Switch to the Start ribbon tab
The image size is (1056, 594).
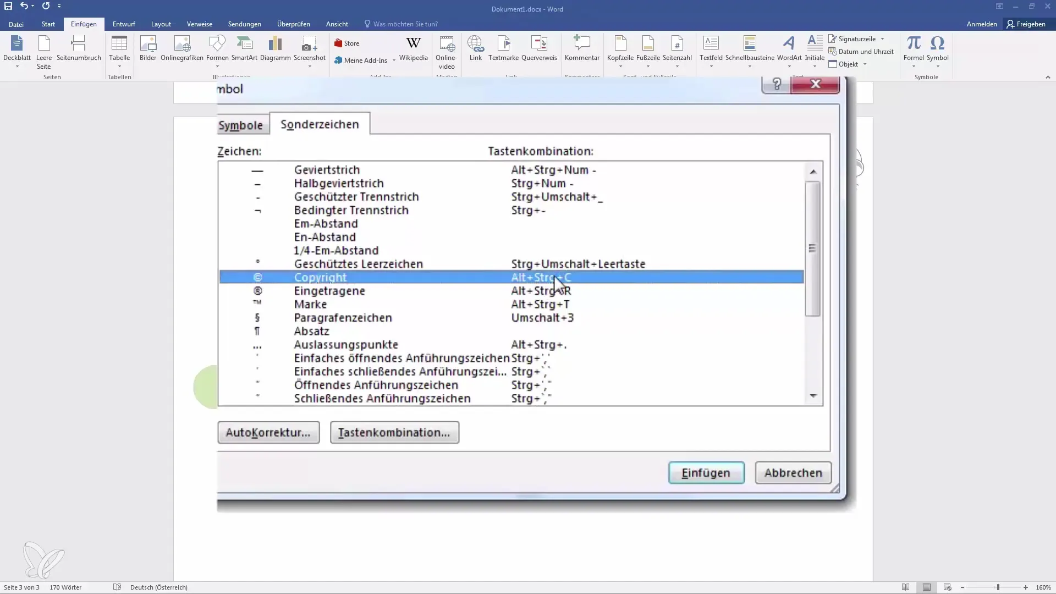[x=48, y=24]
